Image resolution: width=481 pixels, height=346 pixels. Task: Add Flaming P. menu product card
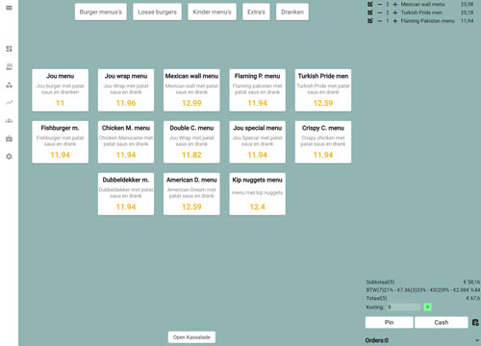258,90
